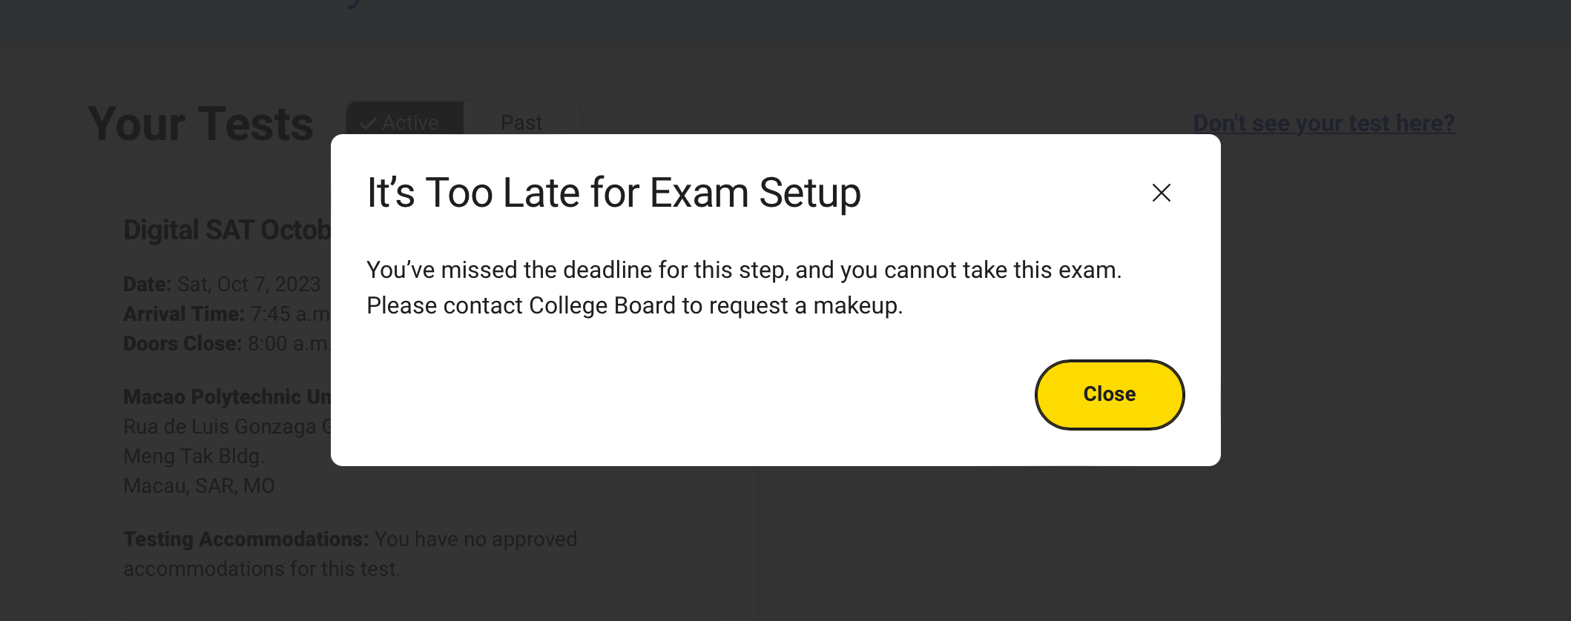This screenshot has height=621, width=1571.
Task: Click the Testing Accommodations label
Action: click(x=246, y=539)
